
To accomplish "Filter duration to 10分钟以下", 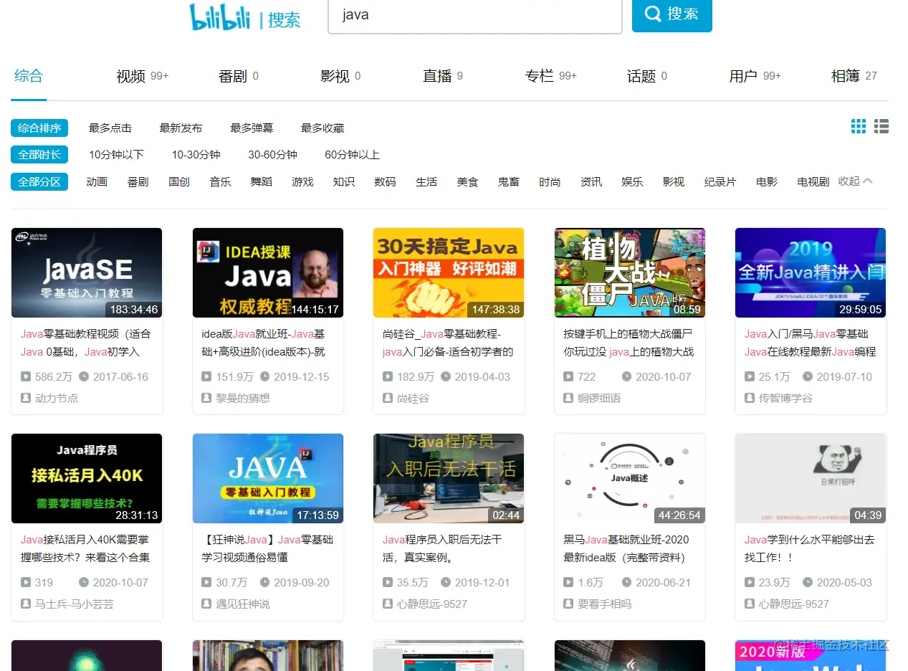I will [x=116, y=155].
